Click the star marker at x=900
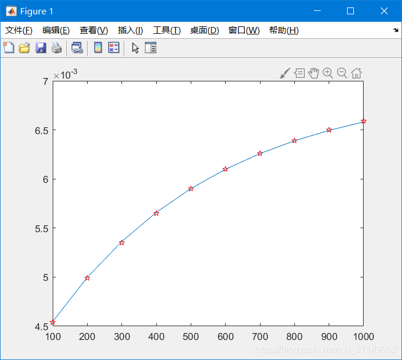Image resolution: width=402 pixels, height=360 pixels. (x=329, y=130)
